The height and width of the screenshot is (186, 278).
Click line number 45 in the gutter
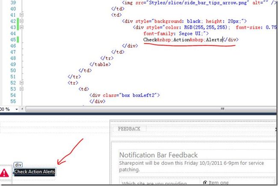tap(13, 40)
